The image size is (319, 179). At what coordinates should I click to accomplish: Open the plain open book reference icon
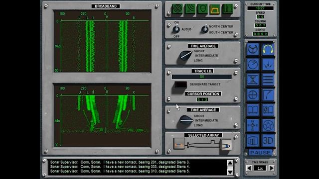[253, 110]
